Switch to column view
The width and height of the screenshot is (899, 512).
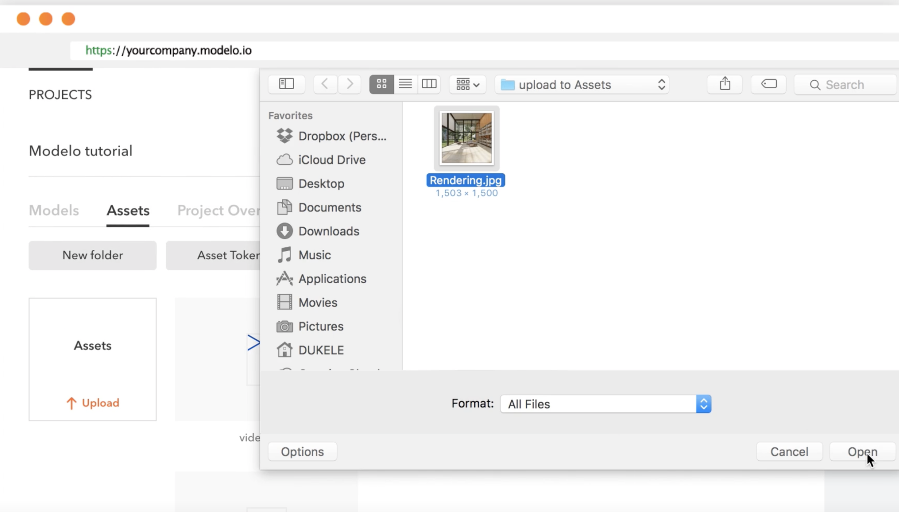429,84
